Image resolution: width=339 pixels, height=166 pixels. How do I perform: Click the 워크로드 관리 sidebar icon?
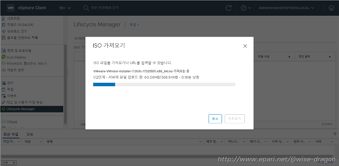pyautogui.click(x=3, y=31)
